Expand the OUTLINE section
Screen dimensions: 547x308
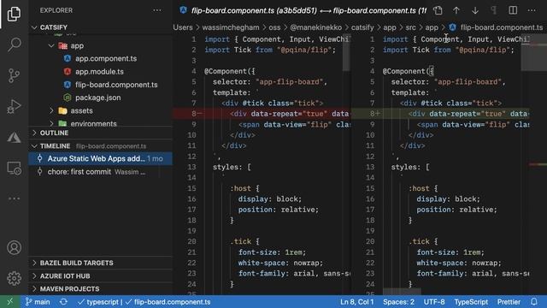point(101,133)
